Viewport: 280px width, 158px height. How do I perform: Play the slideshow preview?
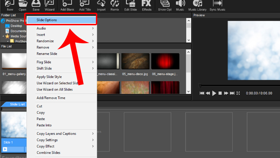tap(214, 93)
